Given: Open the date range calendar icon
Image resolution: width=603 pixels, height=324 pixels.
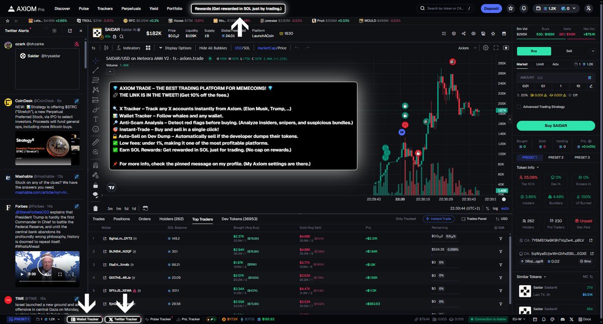Looking at the screenshot, I should [x=145, y=208].
